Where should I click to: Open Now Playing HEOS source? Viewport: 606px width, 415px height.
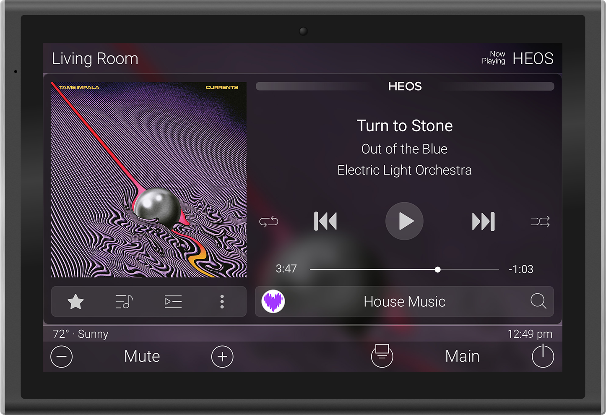tap(518, 58)
